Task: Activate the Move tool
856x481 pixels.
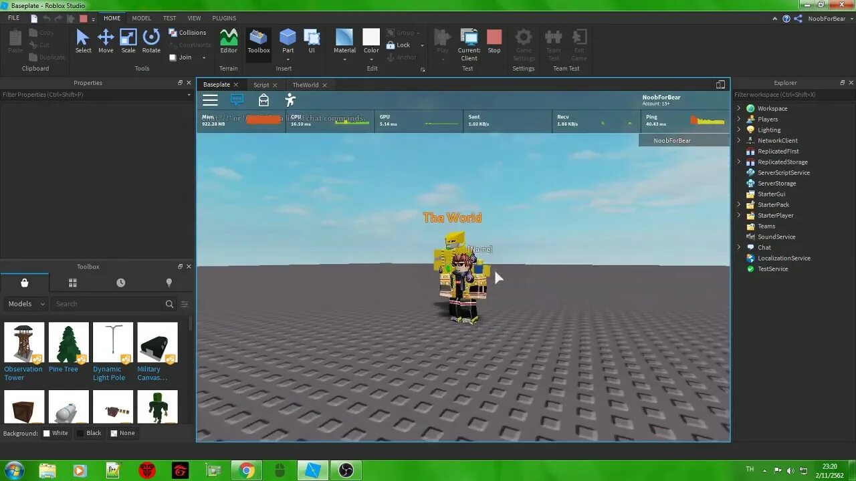Action: point(106,41)
